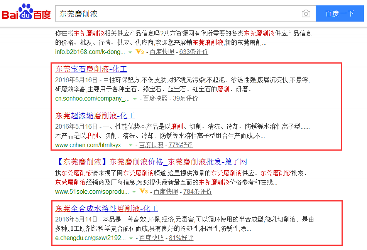The image size is (367, 250).
Task: Click the www.51sole.com/soprodu... URL
Action: point(92,191)
